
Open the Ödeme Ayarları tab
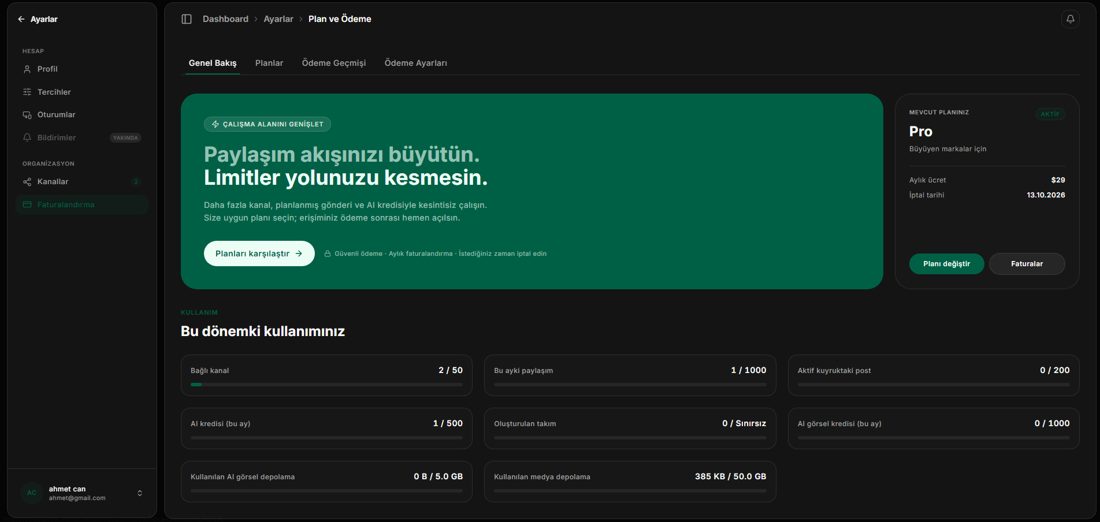click(416, 63)
